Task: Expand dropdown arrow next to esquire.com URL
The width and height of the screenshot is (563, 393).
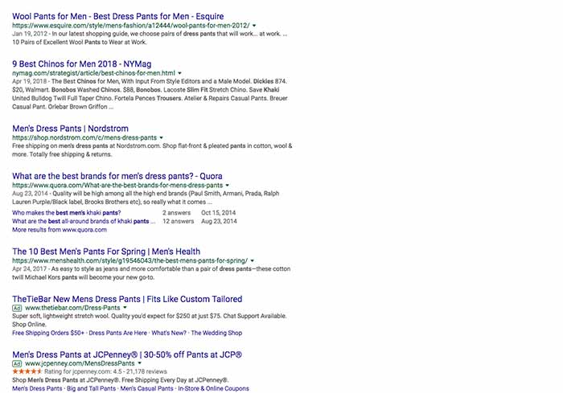Action: 254,26
